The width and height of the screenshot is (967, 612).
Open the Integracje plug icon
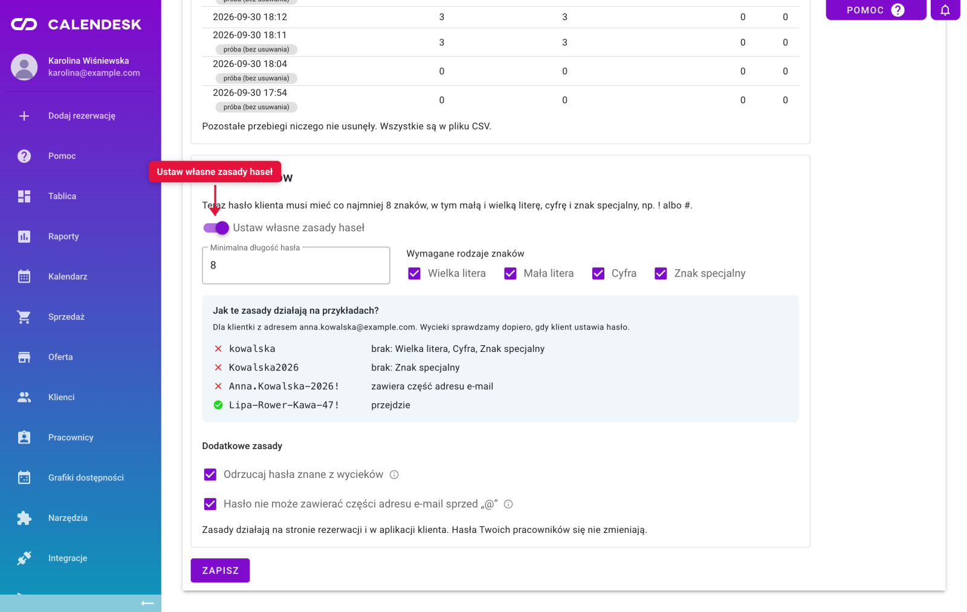coord(24,558)
